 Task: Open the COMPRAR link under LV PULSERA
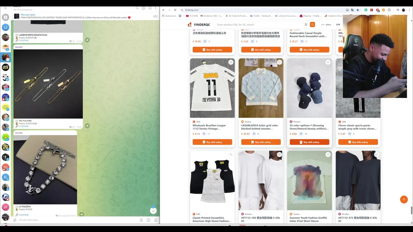[24, 215]
